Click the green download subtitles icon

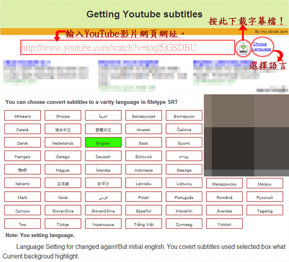243,48
